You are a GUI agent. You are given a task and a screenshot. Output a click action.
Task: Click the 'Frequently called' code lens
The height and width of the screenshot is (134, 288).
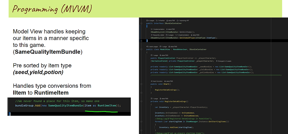[x=157, y=35]
